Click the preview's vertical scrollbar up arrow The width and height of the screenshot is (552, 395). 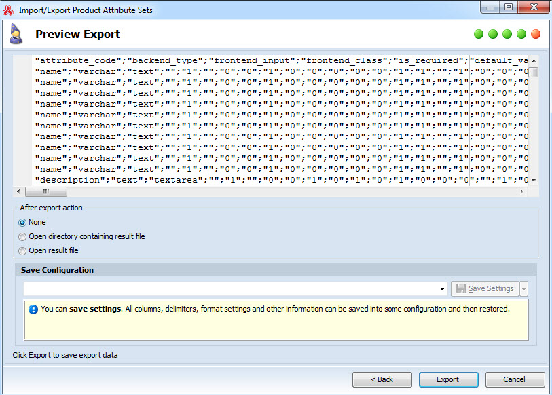coord(534,60)
